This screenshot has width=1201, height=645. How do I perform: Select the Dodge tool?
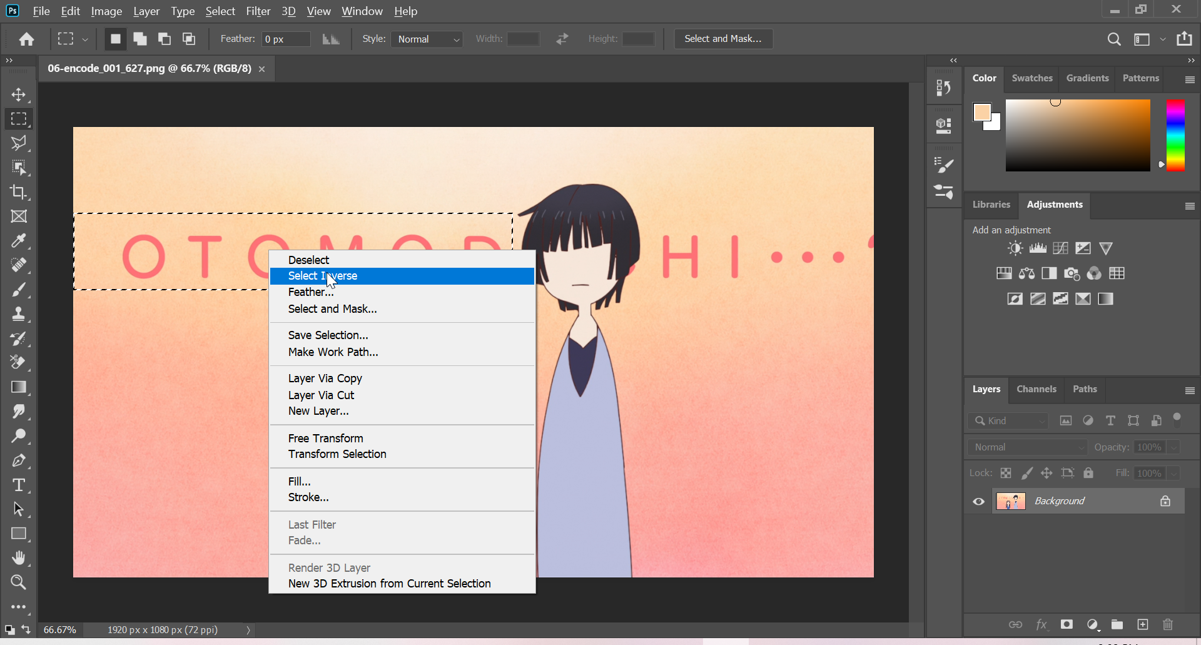coord(19,436)
